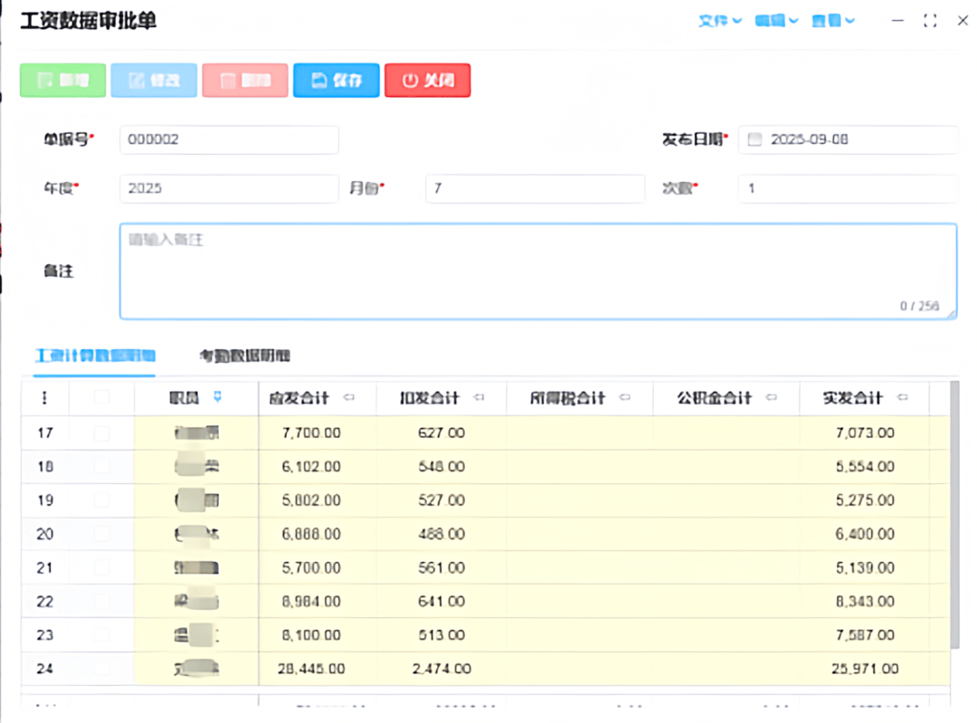This screenshot has width=977, height=723.
Task: Click the row number 22 cell
Action: (x=45, y=602)
